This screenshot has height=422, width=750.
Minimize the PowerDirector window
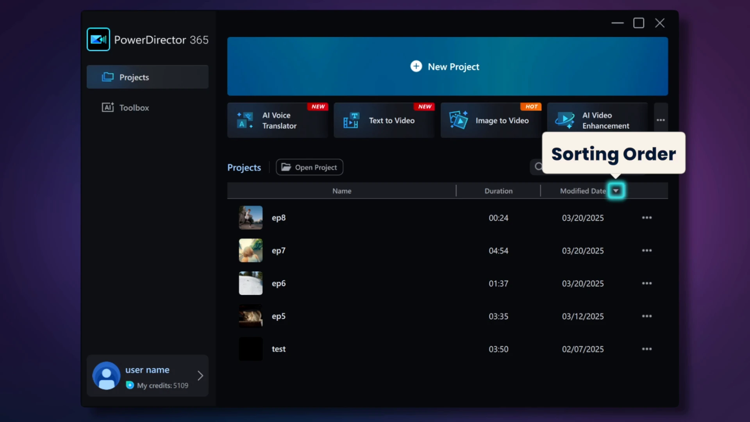[x=618, y=23]
